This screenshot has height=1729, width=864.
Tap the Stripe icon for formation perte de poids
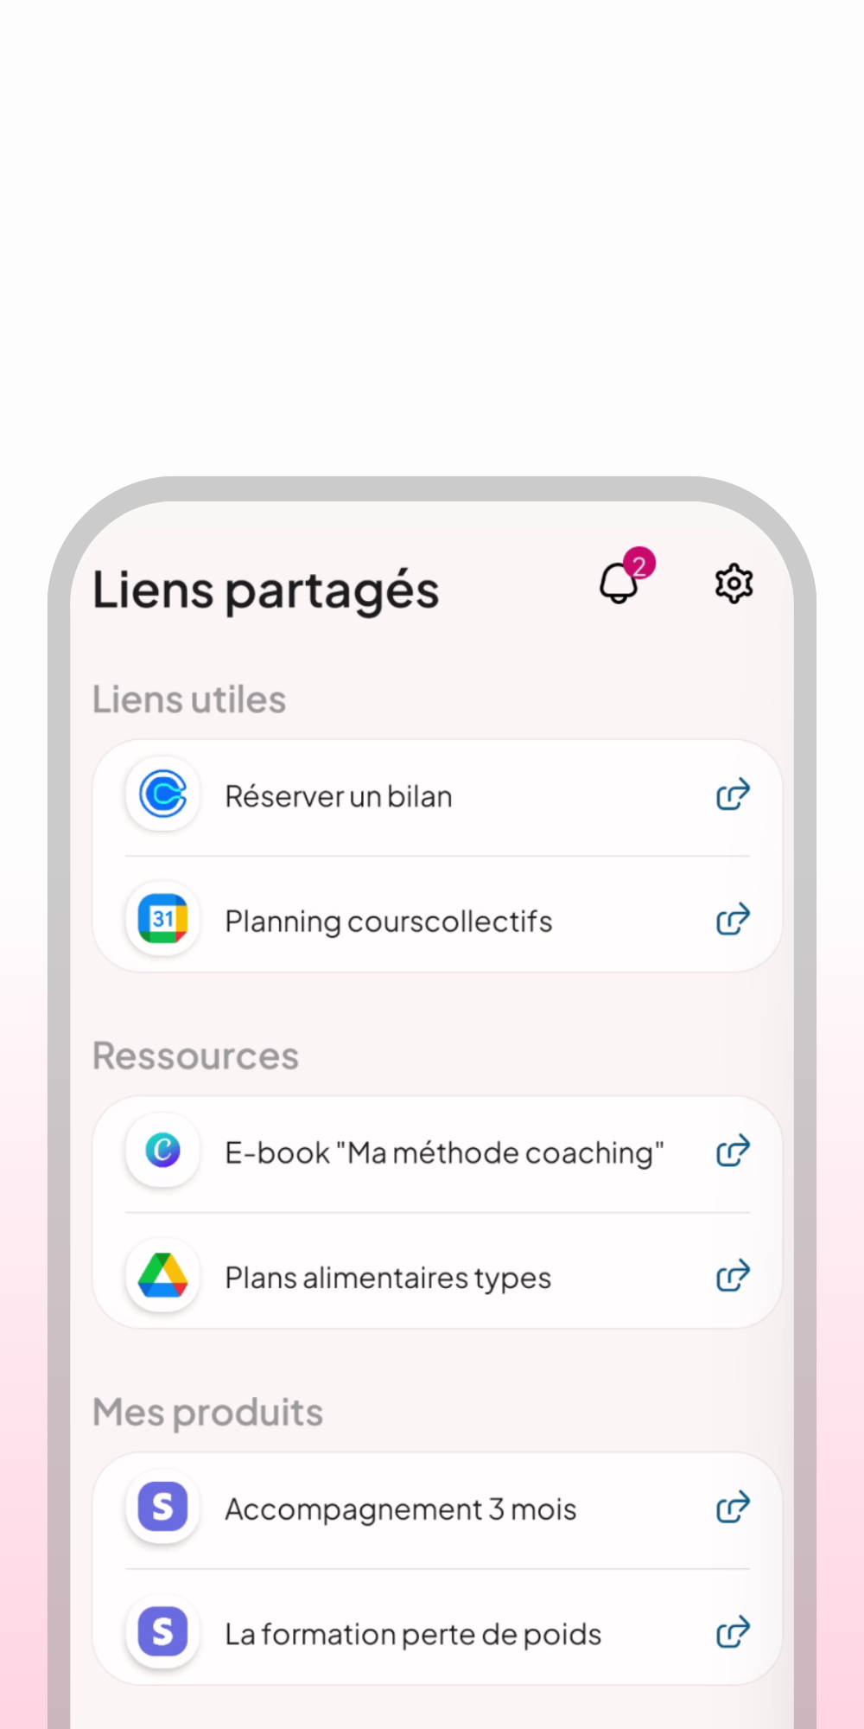pyautogui.click(x=163, y=1631)
